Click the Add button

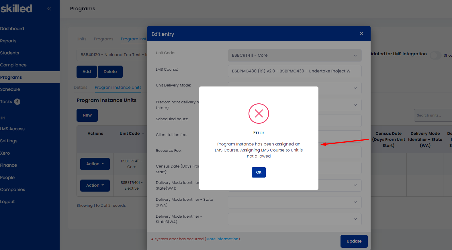tap(87, 72)
